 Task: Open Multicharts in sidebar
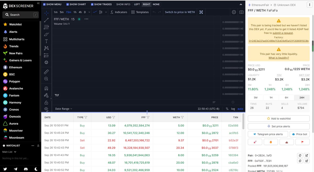click(17, 39)
